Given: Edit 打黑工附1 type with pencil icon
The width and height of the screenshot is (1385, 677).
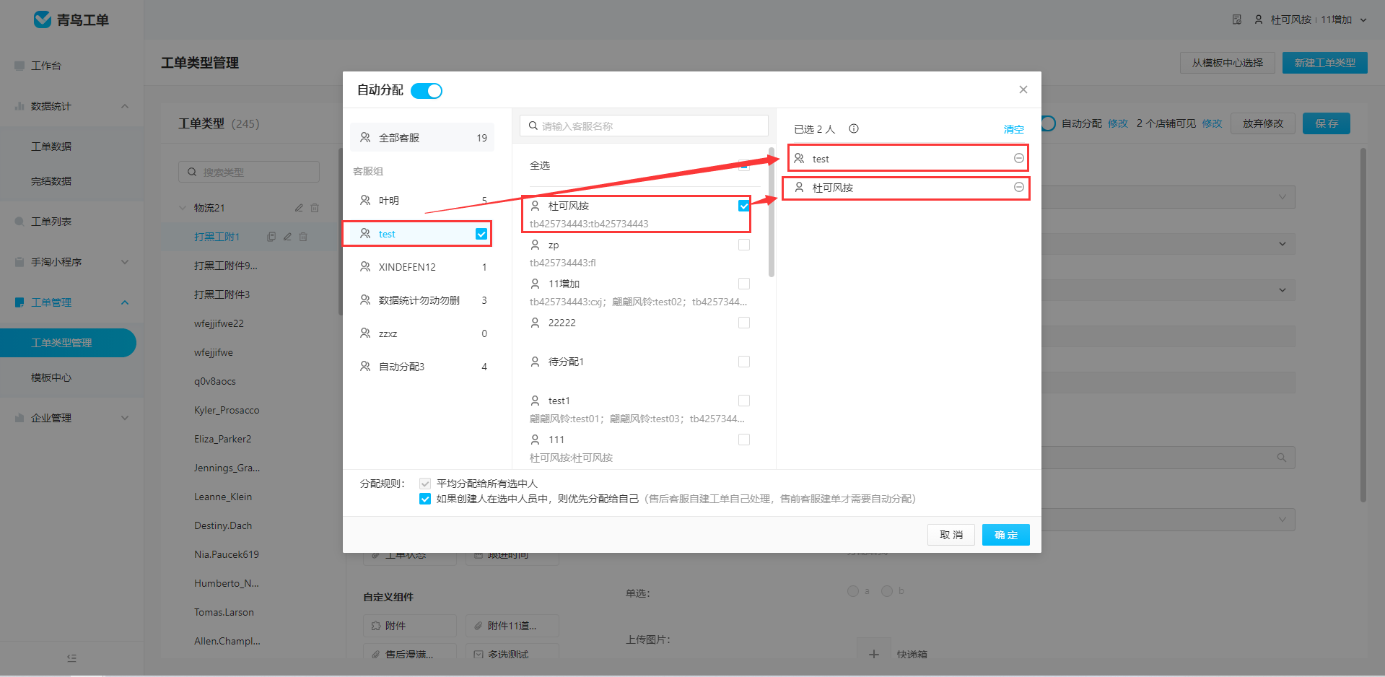Looking at the screenshot, I should point(287,237).
